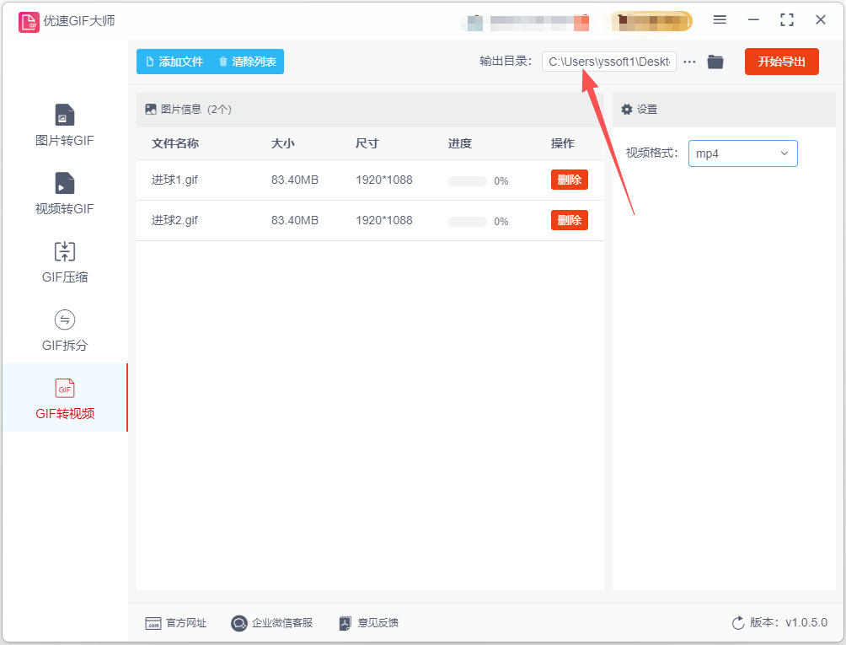
Task: Maximize the 优速GIF大师 window
Action: [x=787, y=20]
